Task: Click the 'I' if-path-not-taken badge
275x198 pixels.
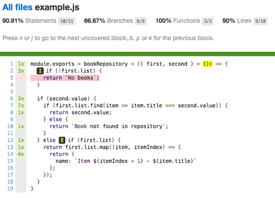Action: point(40,71)
